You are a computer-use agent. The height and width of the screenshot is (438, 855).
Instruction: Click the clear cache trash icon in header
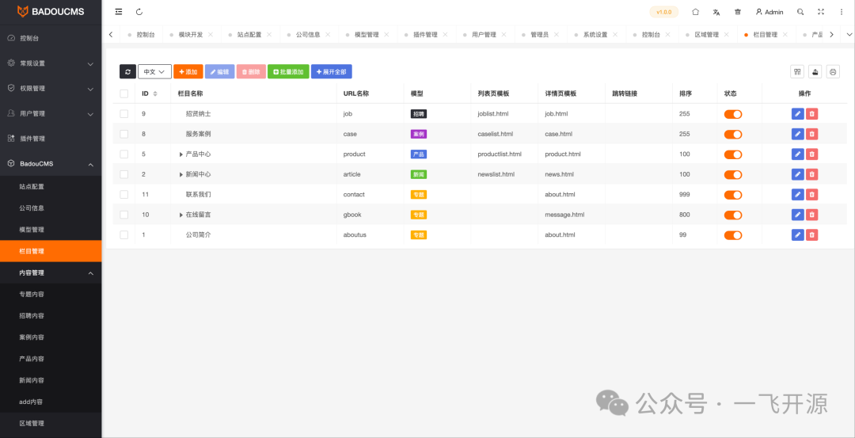tap(738, 12)
